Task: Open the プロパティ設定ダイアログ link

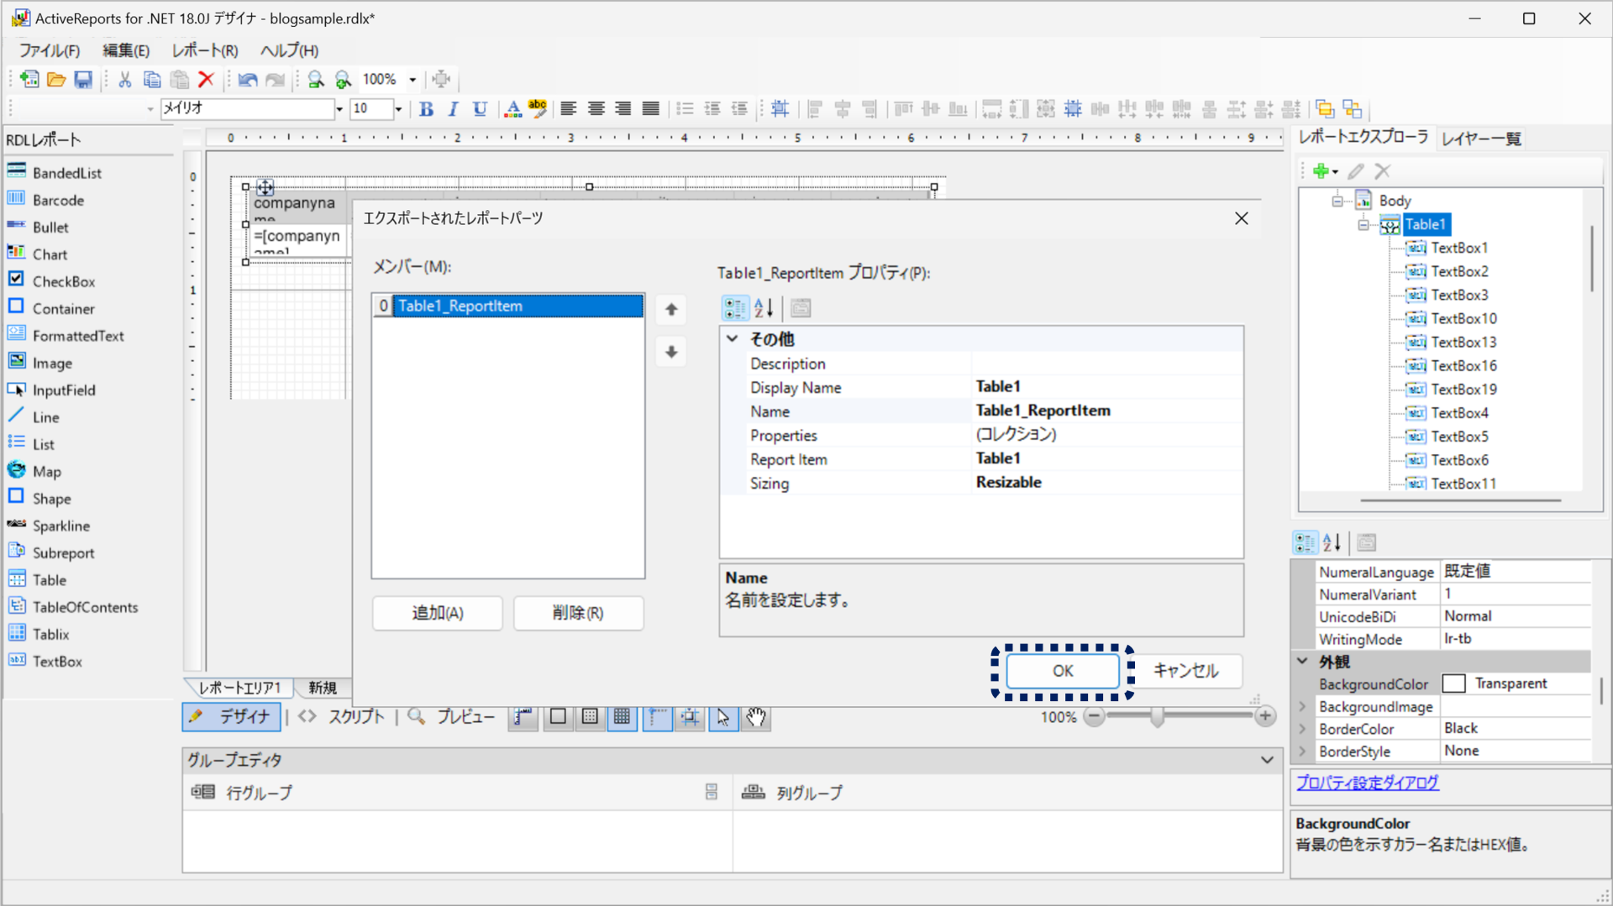Action: pos(1367,783)
